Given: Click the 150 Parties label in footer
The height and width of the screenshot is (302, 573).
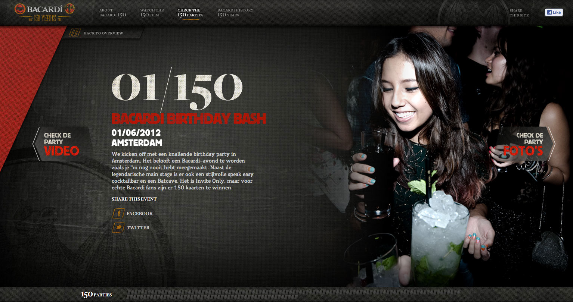Looking at the screenshot, I should click(x=96, y=295).
